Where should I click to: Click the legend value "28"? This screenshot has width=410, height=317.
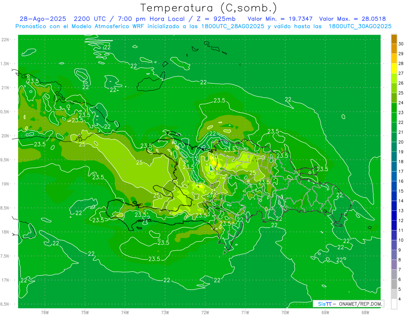coord(401,63)
